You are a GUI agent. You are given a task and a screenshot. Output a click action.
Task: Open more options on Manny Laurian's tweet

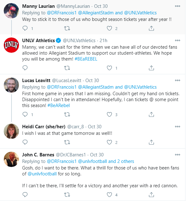point(177,6)
